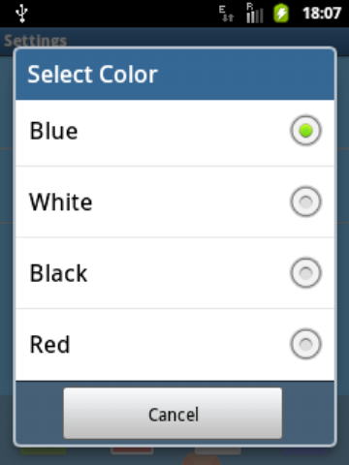Click the Cancel button
The height and width of the screenshot is (465, 349).
pyautogui.click(x=173, y=414)
